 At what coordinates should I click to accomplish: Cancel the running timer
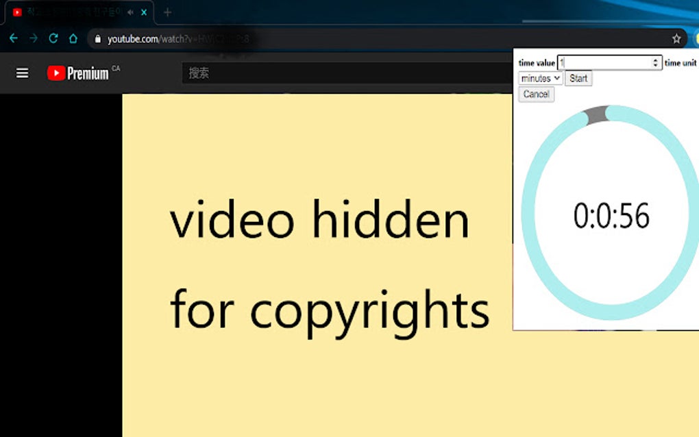point(537,95)
